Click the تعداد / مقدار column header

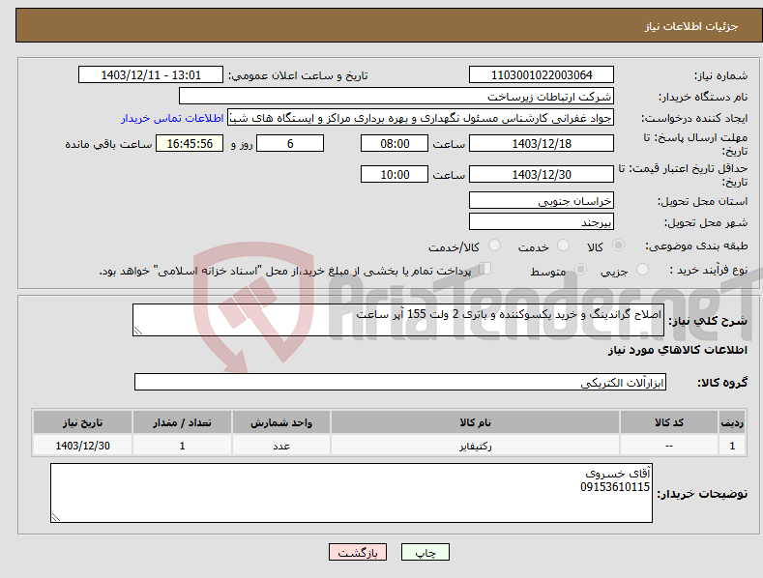click(182, 422)
